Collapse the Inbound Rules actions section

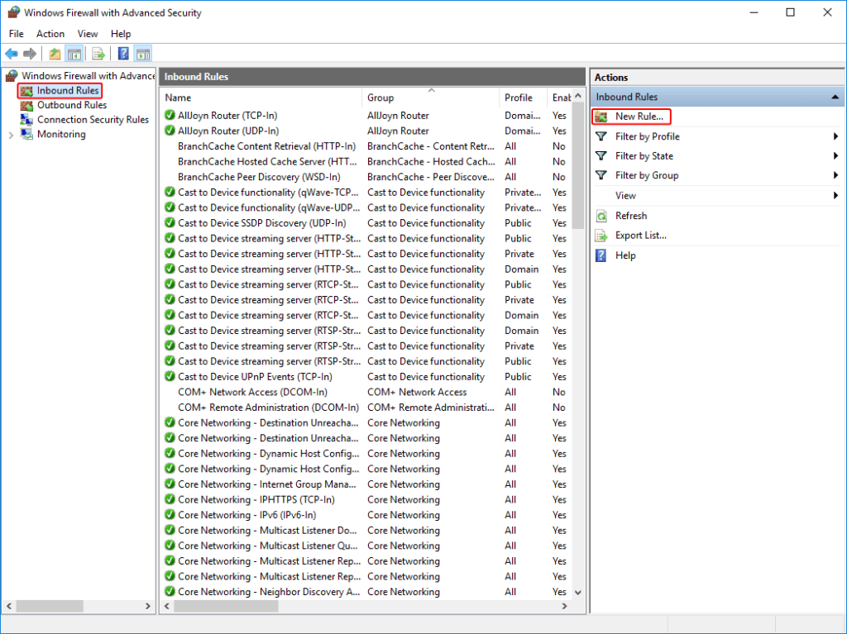(835, 97)
